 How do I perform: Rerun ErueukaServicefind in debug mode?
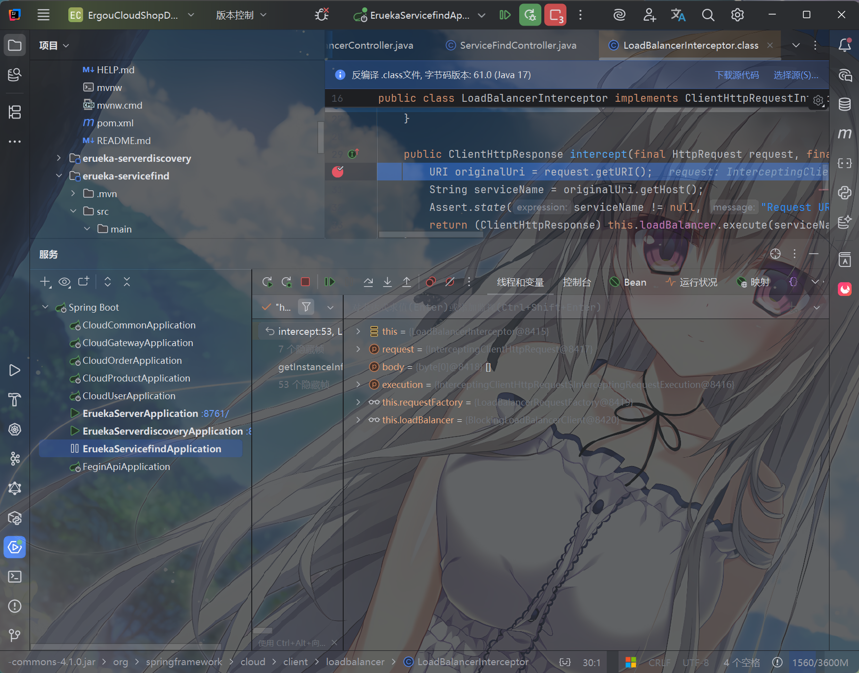530,15
